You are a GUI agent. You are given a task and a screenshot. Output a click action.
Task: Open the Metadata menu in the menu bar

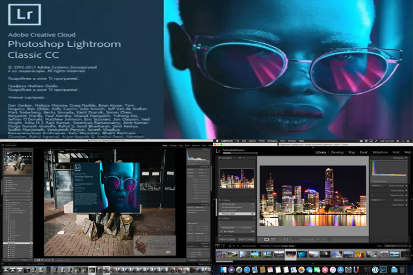coord(272,141)
